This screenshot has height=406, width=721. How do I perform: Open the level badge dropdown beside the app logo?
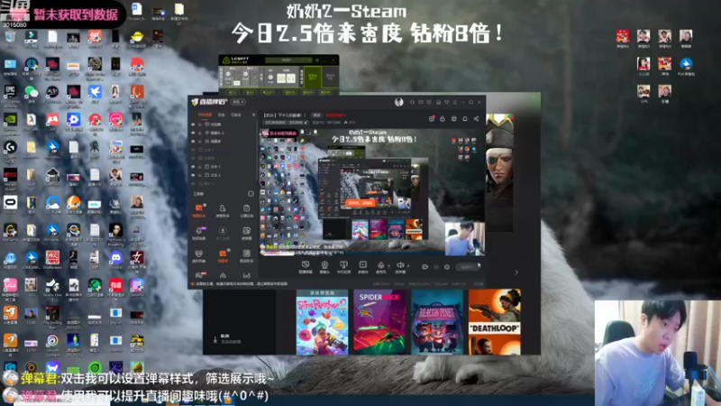pyautogui.click(x=238, y=102)
